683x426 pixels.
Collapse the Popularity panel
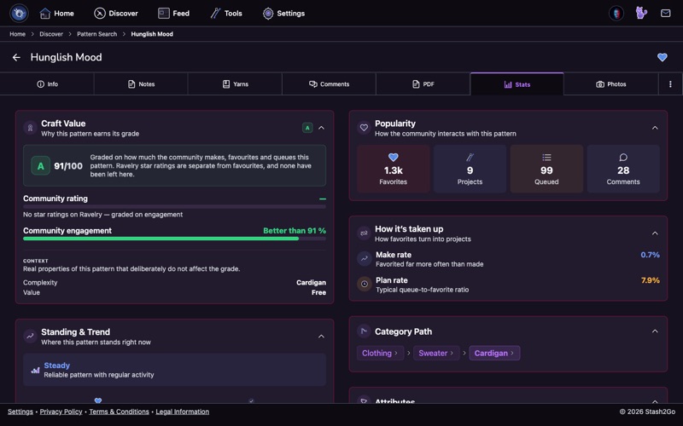[x=655, y=128]
